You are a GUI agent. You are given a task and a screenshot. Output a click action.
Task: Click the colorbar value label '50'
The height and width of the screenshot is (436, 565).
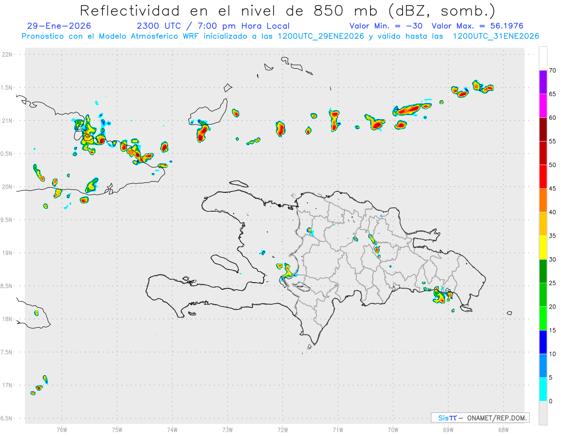[552, 165]
